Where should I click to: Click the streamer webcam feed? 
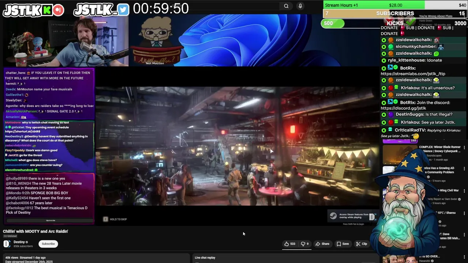click(66, 41)
